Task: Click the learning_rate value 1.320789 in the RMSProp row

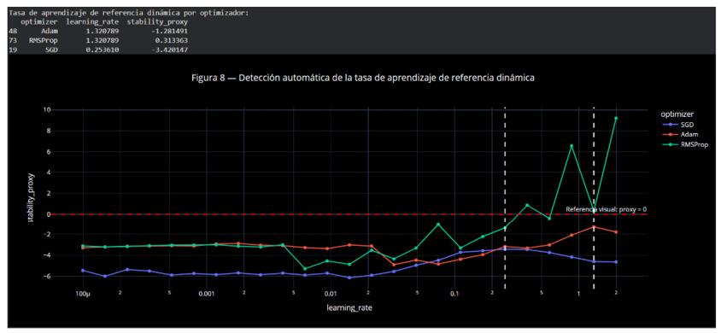Action: [103, 40]
